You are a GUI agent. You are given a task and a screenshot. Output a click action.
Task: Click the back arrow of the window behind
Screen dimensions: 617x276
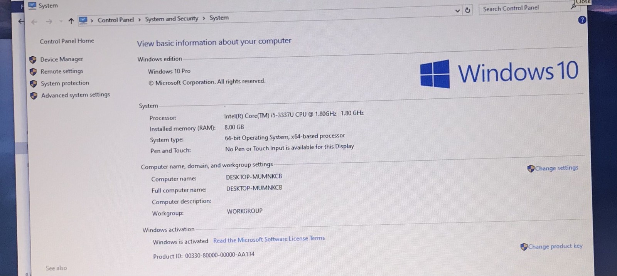point(21,22)
